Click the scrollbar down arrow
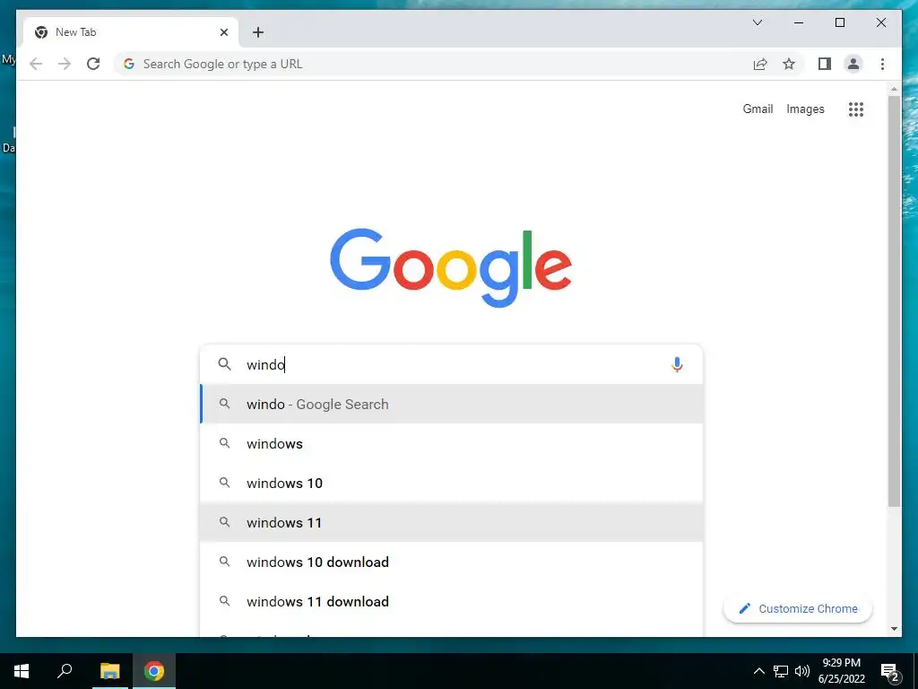Image resolution: width=918 pixels, height=689 pixels. 894,629
